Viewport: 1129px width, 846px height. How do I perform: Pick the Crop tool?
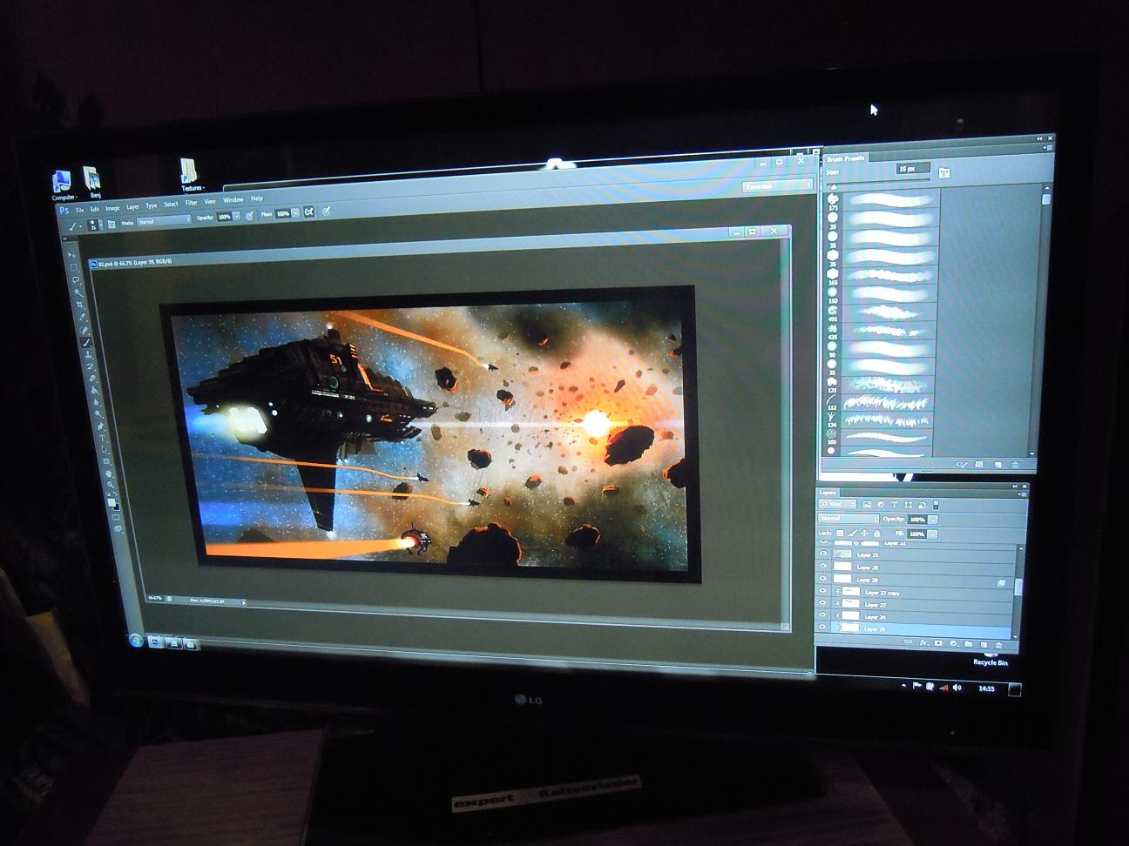81,305
